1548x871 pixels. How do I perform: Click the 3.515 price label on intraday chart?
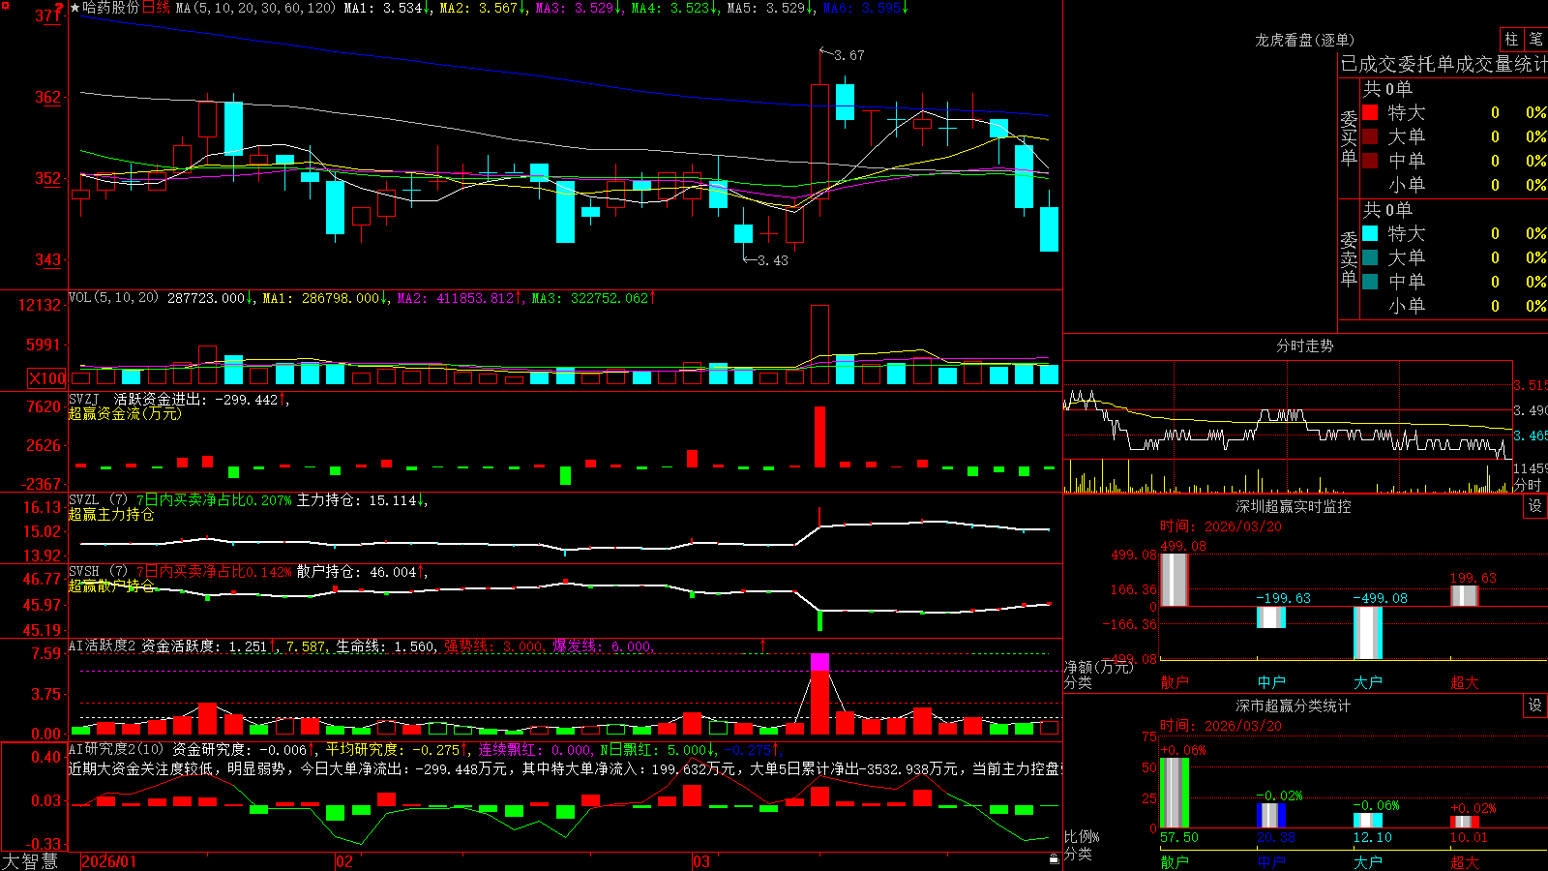click(x=1530, y=385)
